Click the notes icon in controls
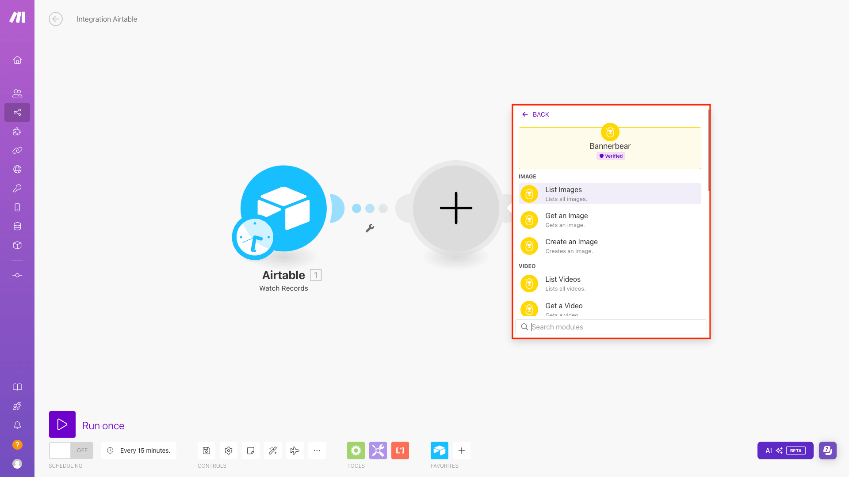 coord(251,450)
